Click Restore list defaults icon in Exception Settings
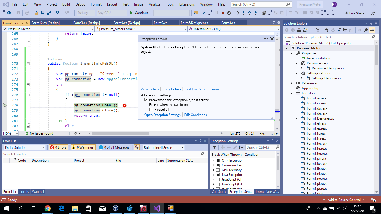 point(241,147)
